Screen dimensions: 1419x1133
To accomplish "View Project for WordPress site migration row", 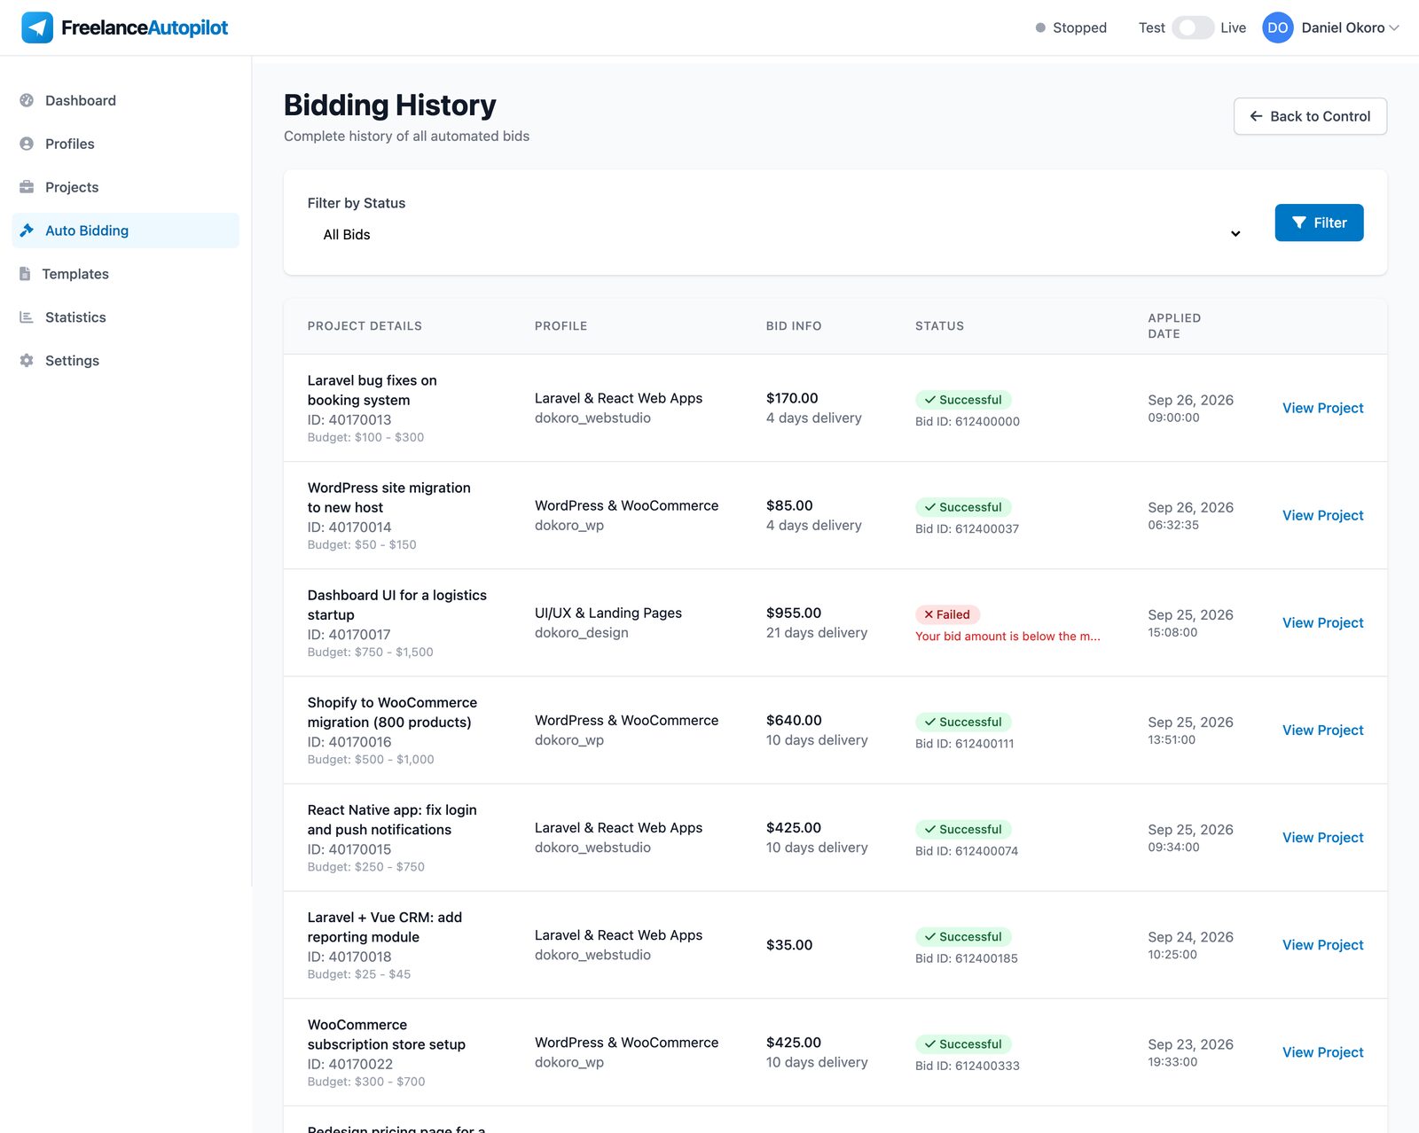I will click(x=1322, y=515).
